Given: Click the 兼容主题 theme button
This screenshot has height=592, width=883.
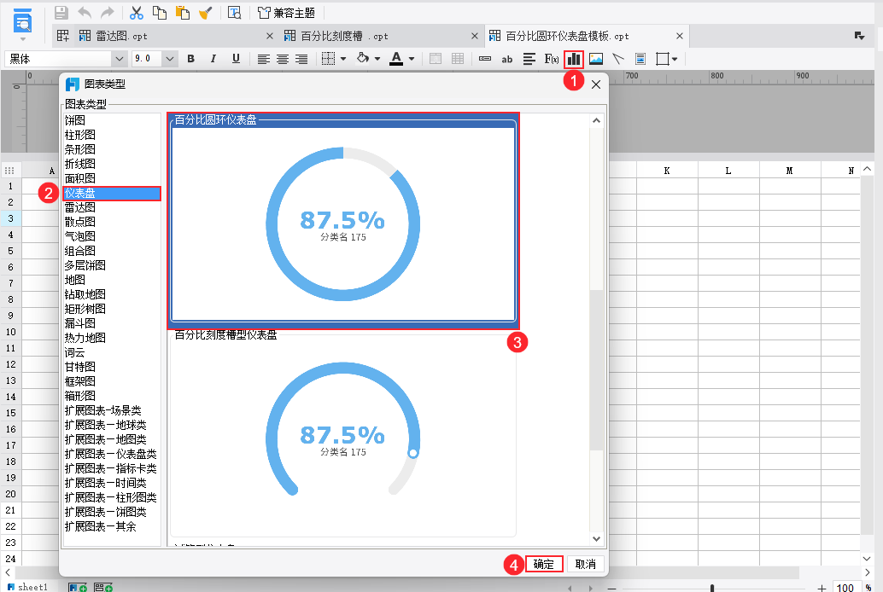Looking at the screenshot, I should (287, 13).
